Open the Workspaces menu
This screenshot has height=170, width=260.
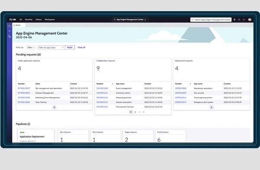(49, 19)
